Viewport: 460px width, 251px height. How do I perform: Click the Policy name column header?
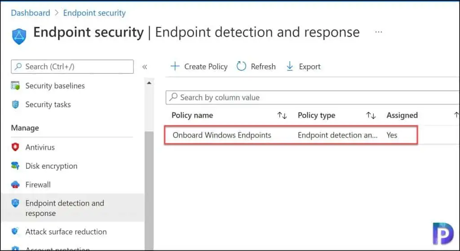(192, 116)
